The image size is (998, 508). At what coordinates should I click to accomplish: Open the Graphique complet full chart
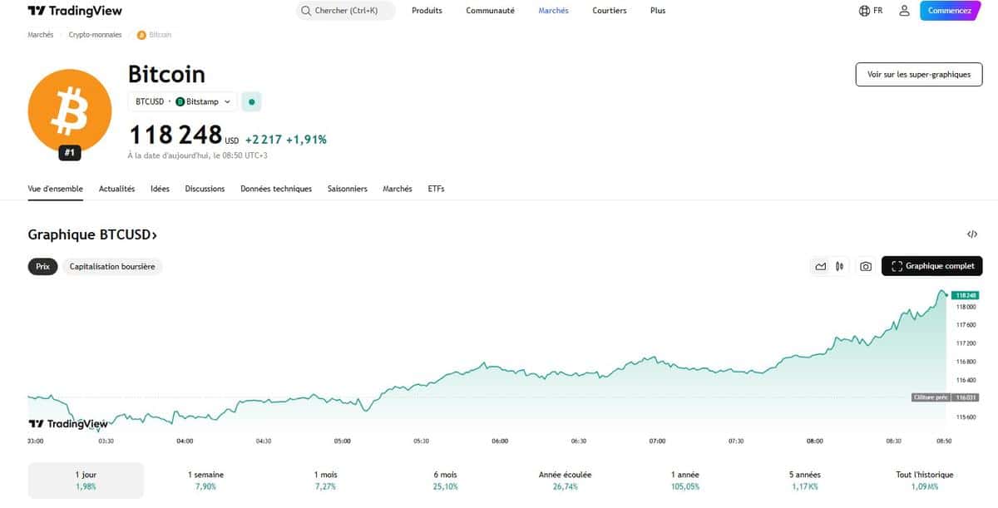click(x=932, y=266)
